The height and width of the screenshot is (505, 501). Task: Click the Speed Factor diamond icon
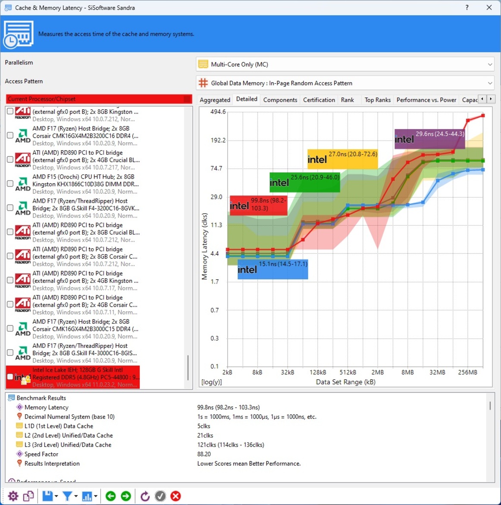pyautogui.click(x=19, y=454)
